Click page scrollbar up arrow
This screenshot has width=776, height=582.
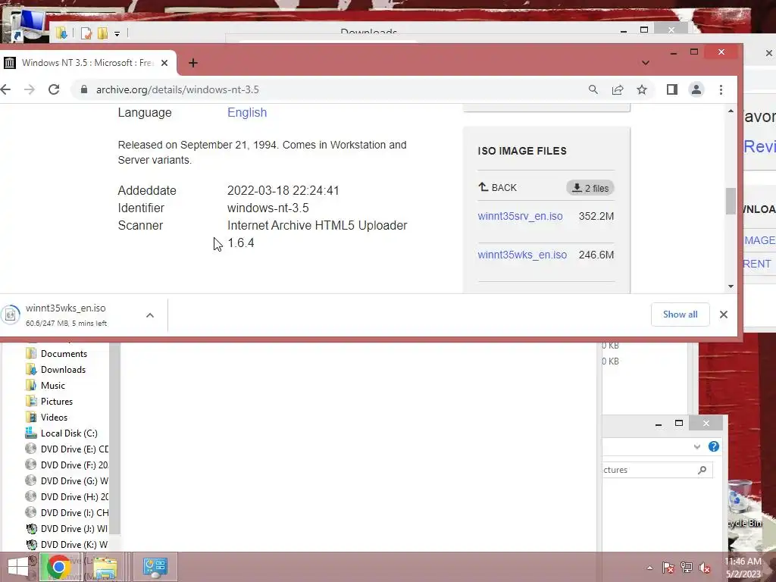point(731,111)
